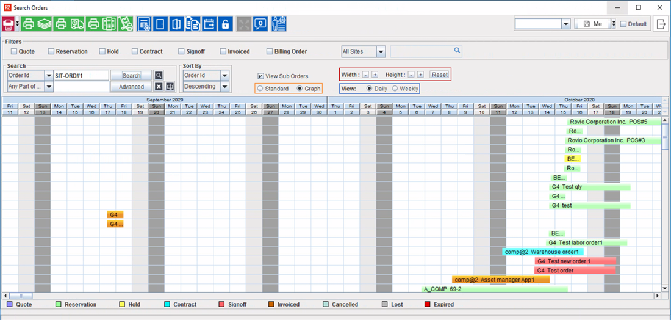Screen dimensions: 671x320
Task: Click the logout exit icon at top right
Action: coord(661,24)
